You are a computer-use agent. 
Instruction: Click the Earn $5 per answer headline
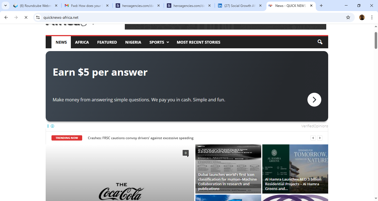pyautogui.click(x=100, y=72)
